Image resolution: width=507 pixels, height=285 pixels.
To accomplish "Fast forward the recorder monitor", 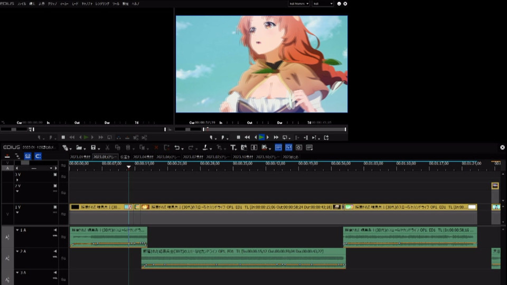I will pyautogui.click(x=276, y=138).
